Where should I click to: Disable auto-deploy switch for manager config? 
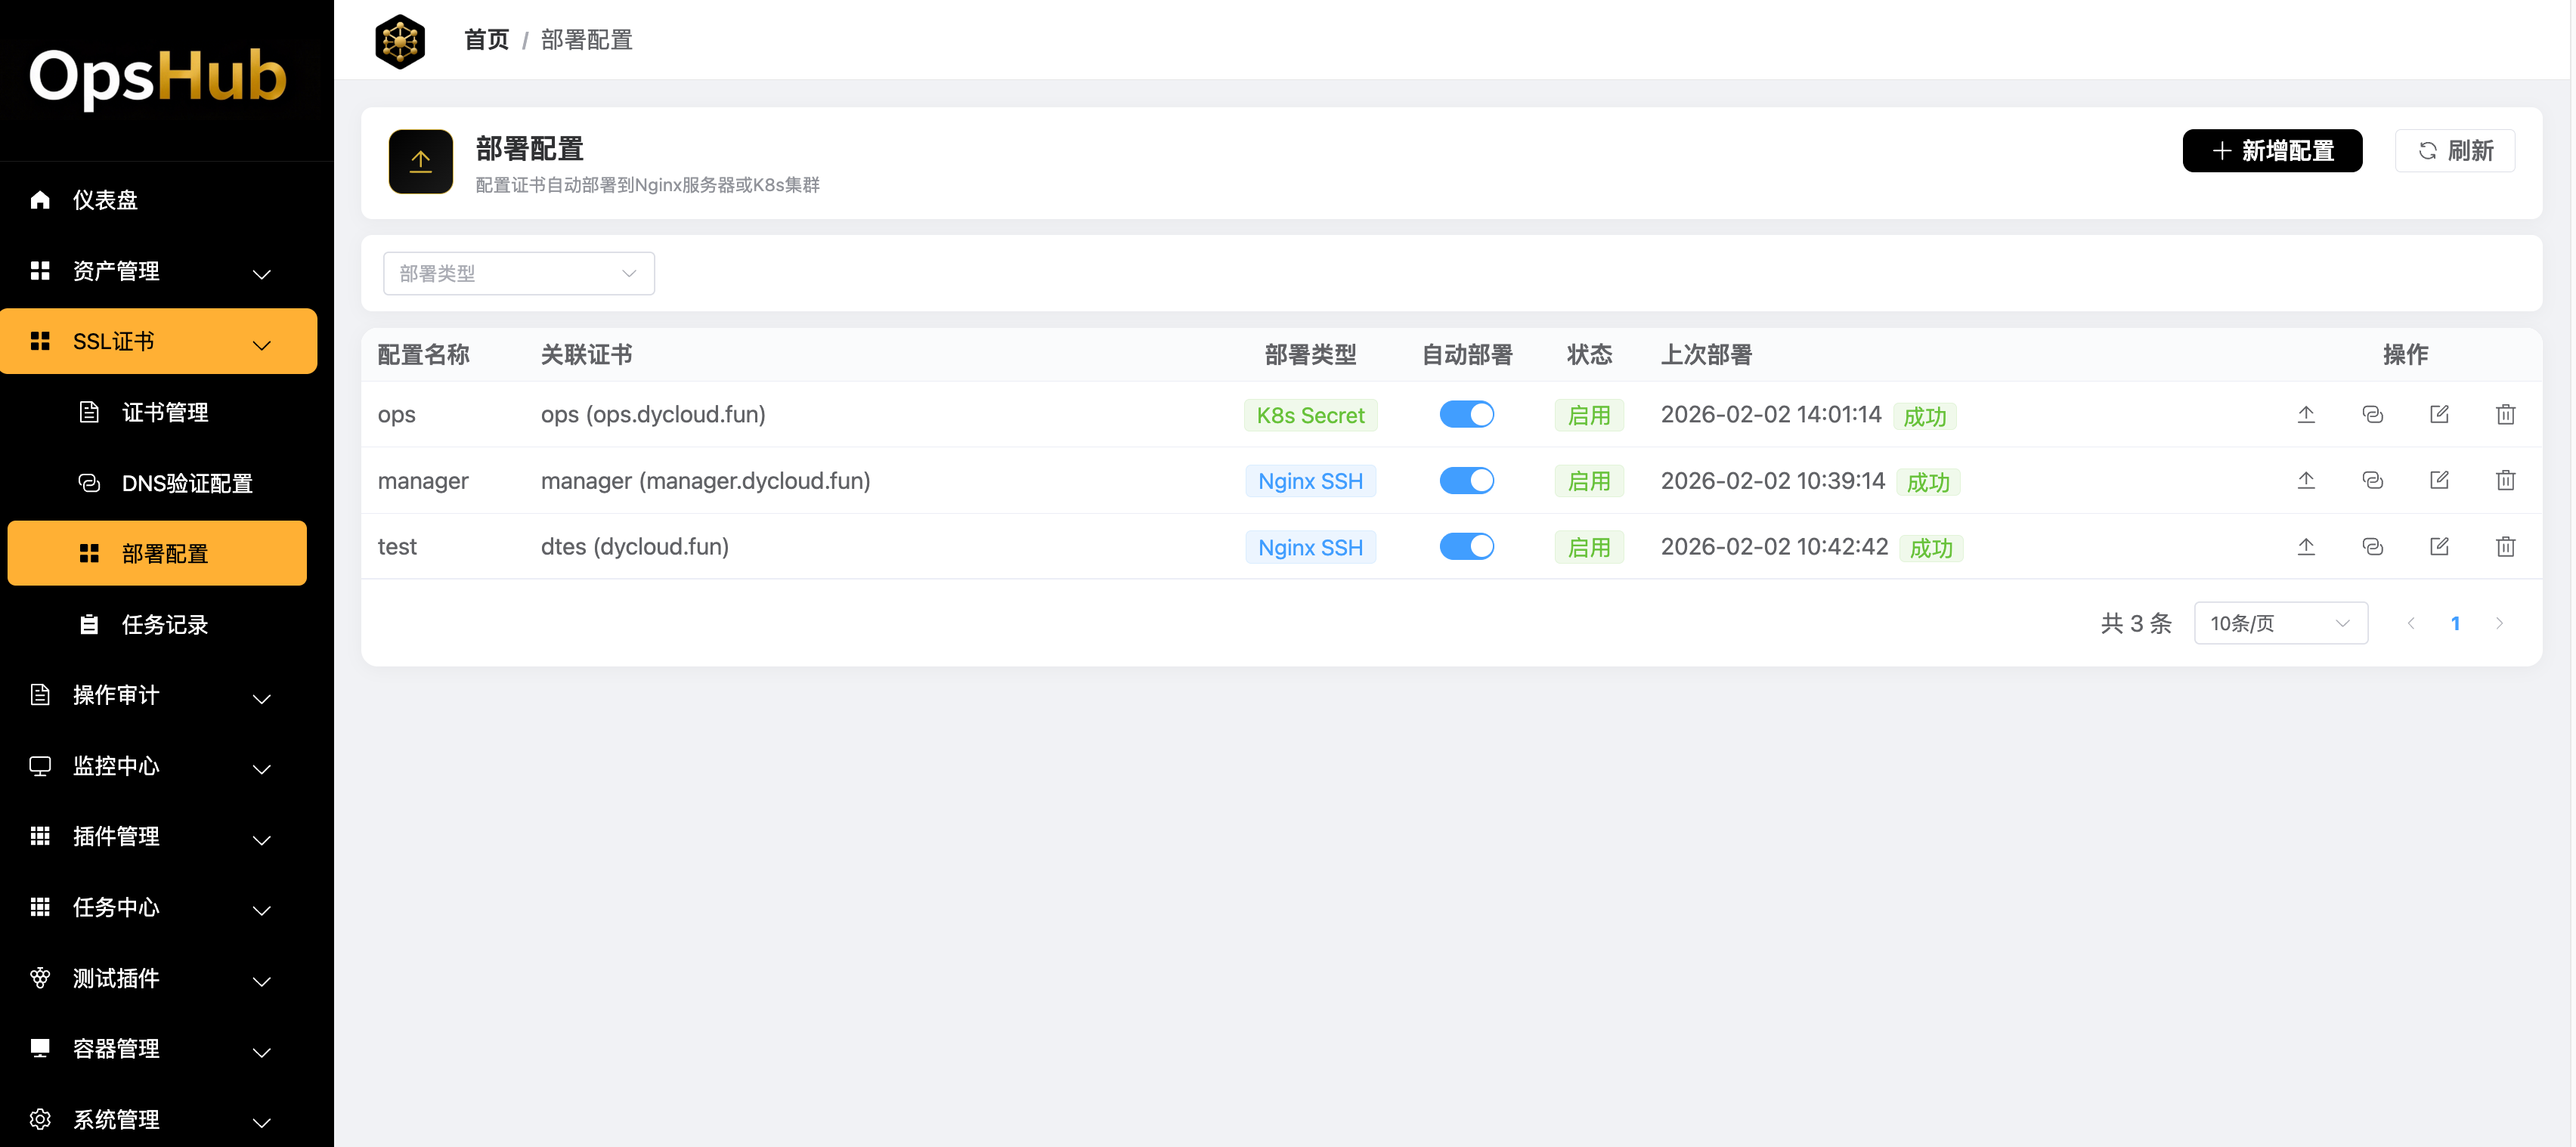pyautogui.click(x=1466, y=480)
